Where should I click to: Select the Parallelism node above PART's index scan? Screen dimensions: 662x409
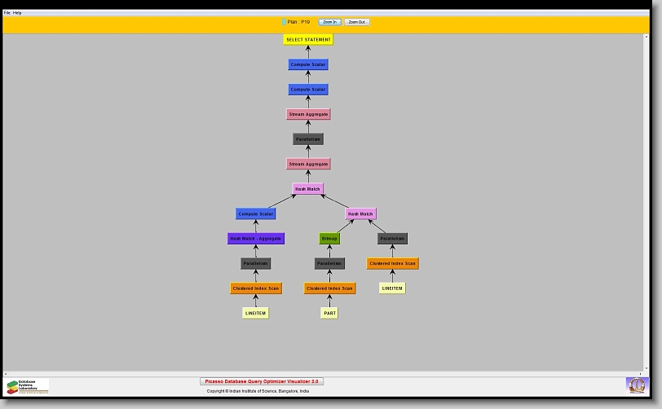pyautogui.click(x=329, y=263)
